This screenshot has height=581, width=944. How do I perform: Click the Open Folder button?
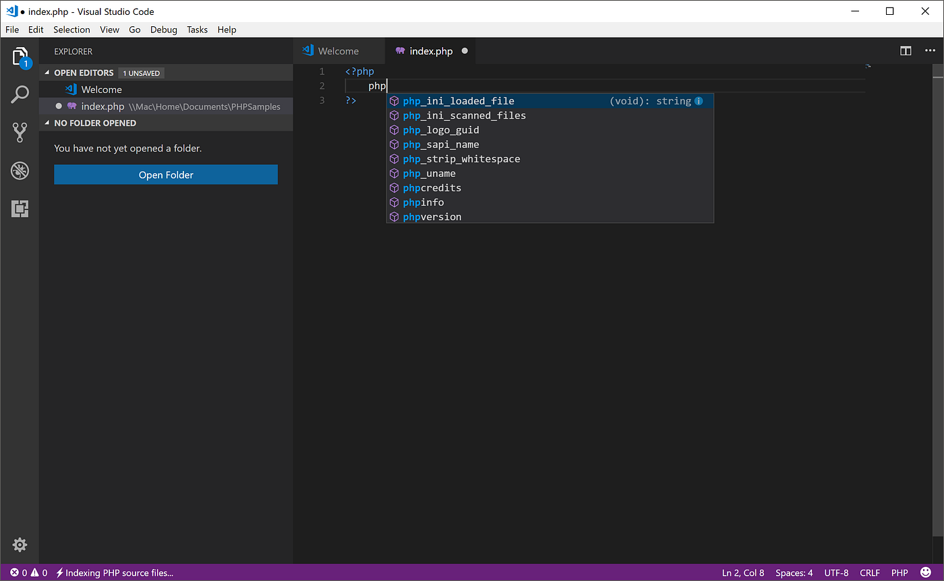click(x=165, y=174)
